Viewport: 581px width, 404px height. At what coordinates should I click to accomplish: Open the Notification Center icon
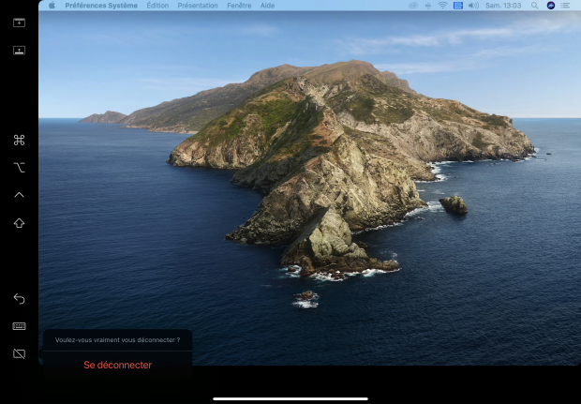[x=565, y=6]
